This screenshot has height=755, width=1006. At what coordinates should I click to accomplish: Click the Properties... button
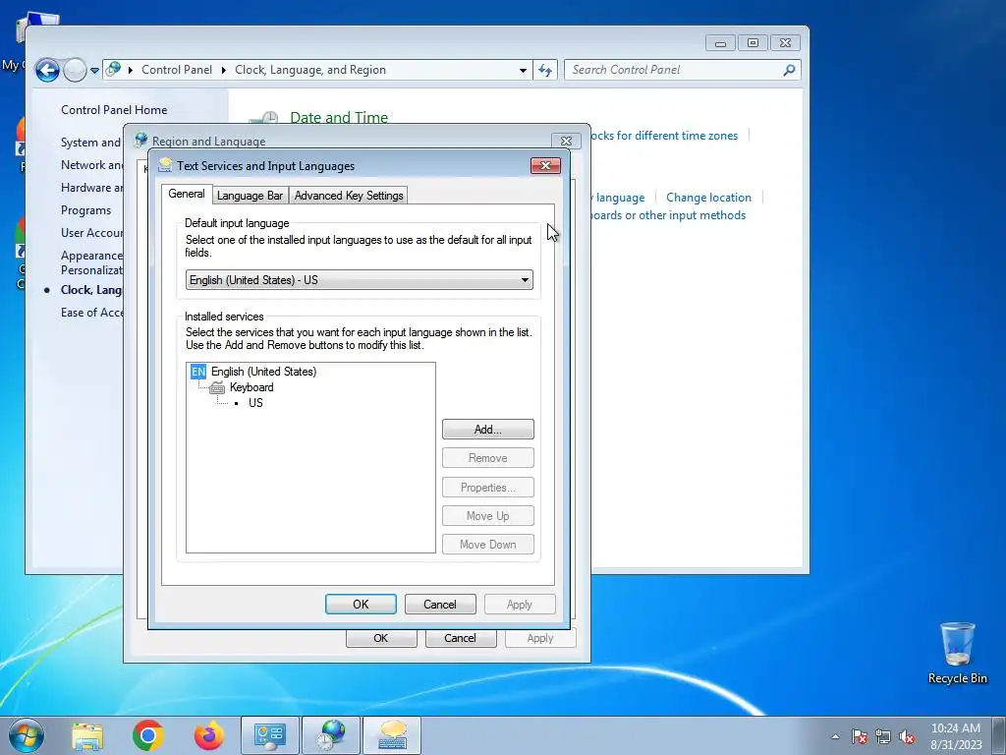click(x=487, y=488)
